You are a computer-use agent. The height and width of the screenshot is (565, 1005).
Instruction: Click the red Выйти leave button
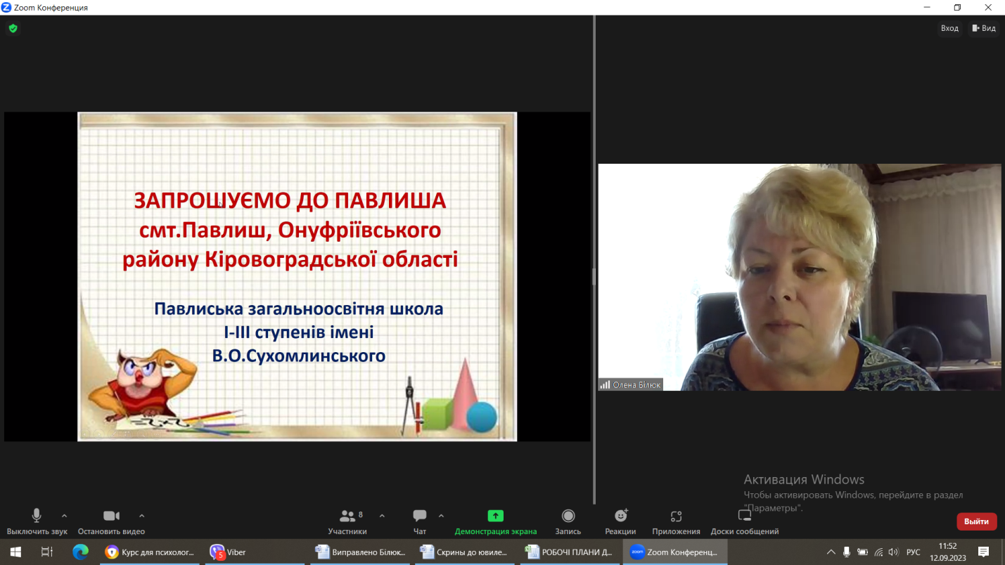click(x=976, y=521)
